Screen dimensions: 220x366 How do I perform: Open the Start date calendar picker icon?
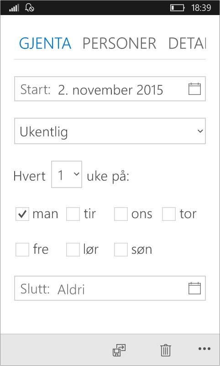click(194, 89)
